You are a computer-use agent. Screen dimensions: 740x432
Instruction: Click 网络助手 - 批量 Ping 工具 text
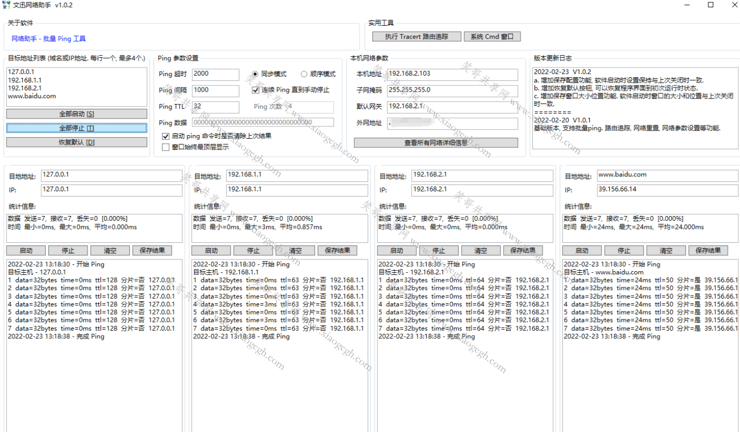point(49,39)
